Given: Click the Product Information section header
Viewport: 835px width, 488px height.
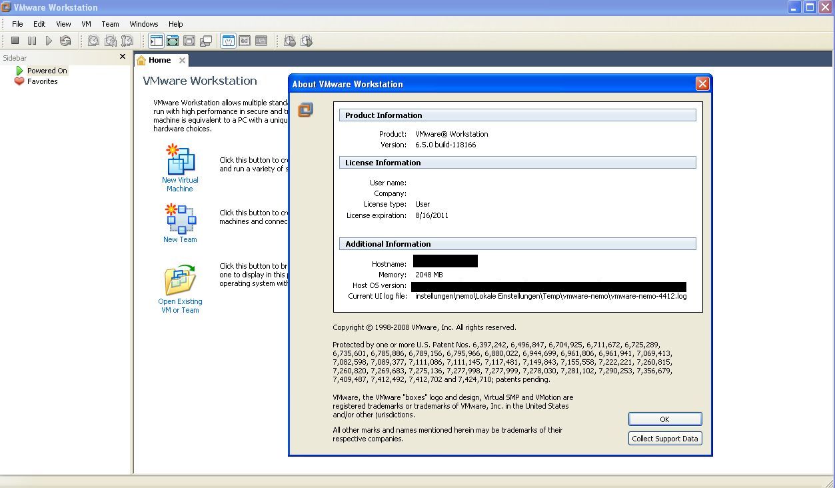Looking at the screenshot, I should coord(518,115).
